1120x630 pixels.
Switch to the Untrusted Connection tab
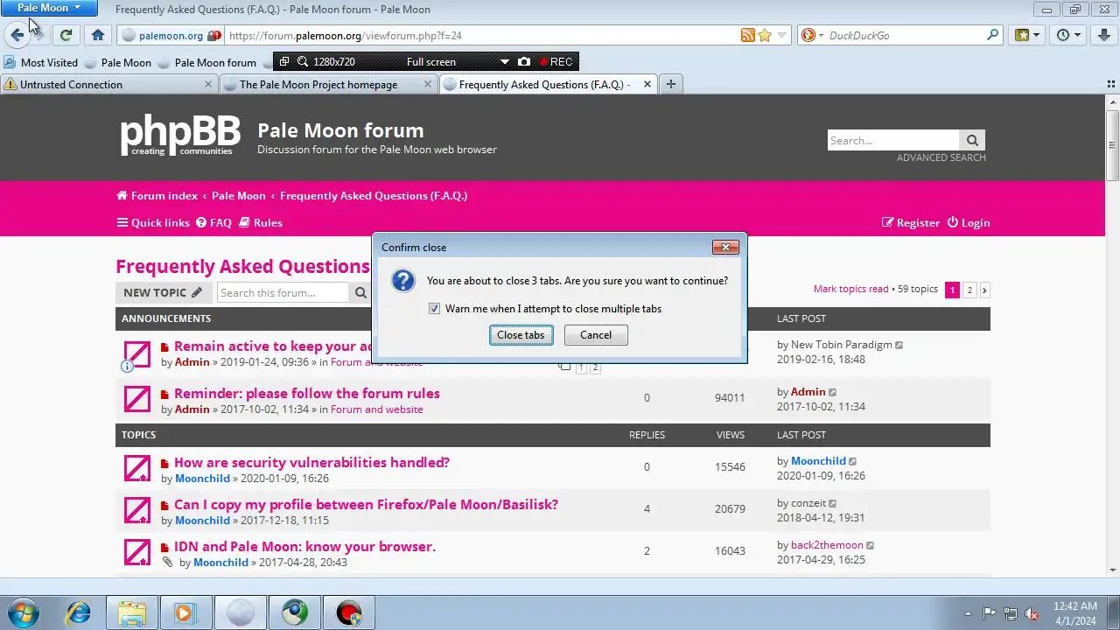click(108, 85)
